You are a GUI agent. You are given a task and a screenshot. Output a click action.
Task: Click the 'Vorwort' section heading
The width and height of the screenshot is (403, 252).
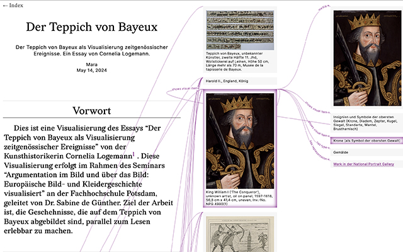pyautogui.click(x=92, y=111)
